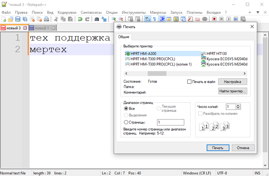The image size is (269, 176).
Task: Enable the 'Печать в файл' checkbox
Action: [189, 82]
